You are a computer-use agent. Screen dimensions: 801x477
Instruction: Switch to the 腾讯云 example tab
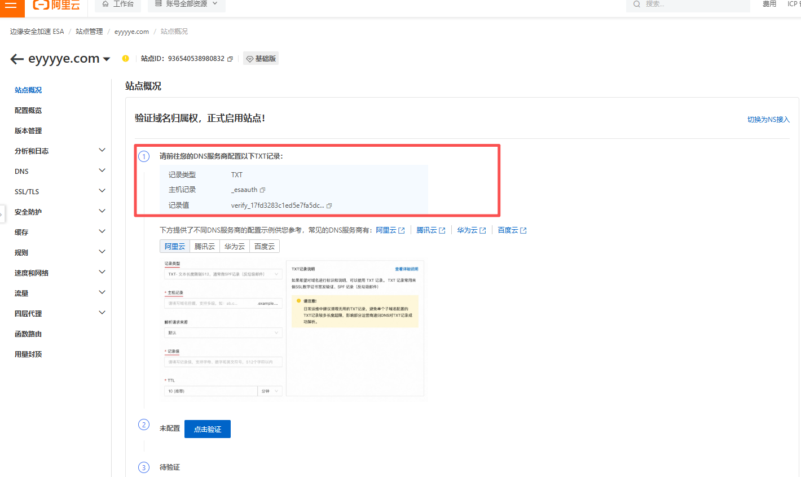(205, 247)
